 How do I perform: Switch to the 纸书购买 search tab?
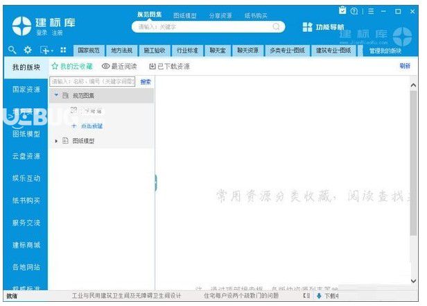[x=256, y=15]
